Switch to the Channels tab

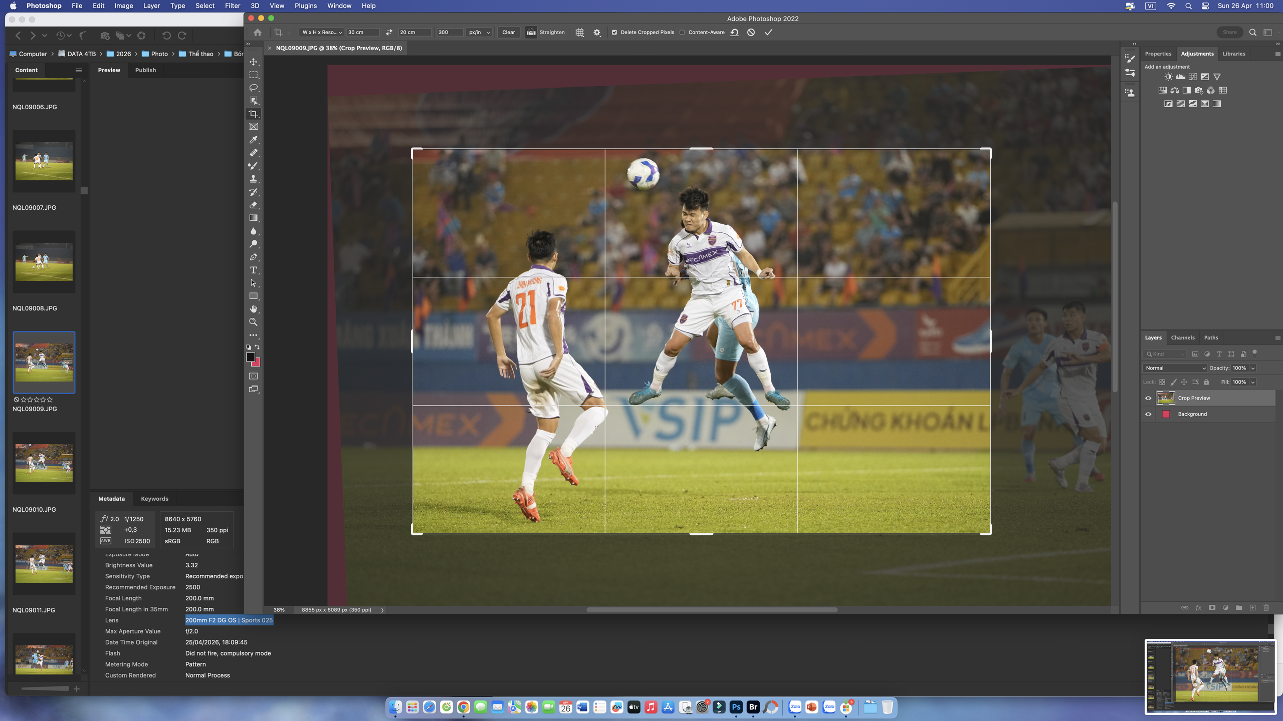click(x=1183, y=337)
